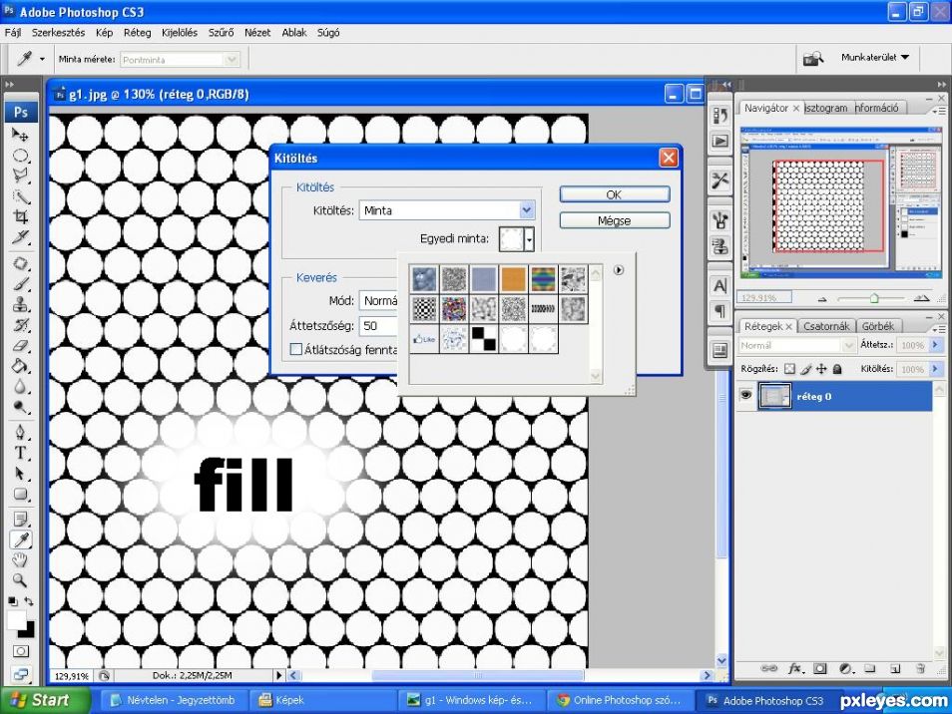The height and width of the screenshot is (714, 952).
Task: Open Mód blending dropdown
Action: pyautogui.click(x=379, y=301)
